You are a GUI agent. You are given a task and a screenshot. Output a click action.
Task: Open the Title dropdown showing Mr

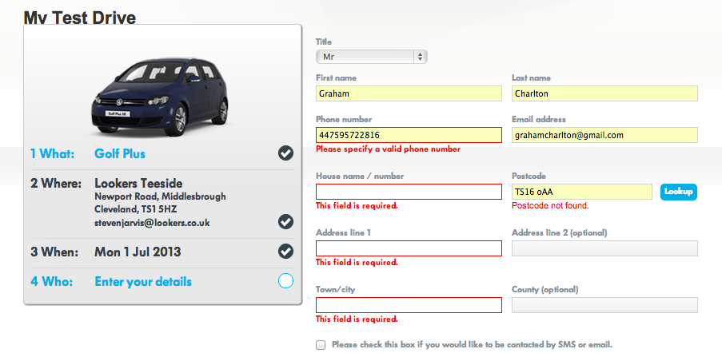coord(372,57)
